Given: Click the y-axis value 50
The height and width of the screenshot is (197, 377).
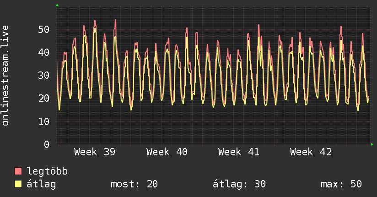Looking at the screenshot, I should [44, 29].
